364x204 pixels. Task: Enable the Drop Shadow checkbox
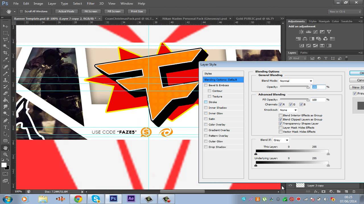click(x=206, y=147)
